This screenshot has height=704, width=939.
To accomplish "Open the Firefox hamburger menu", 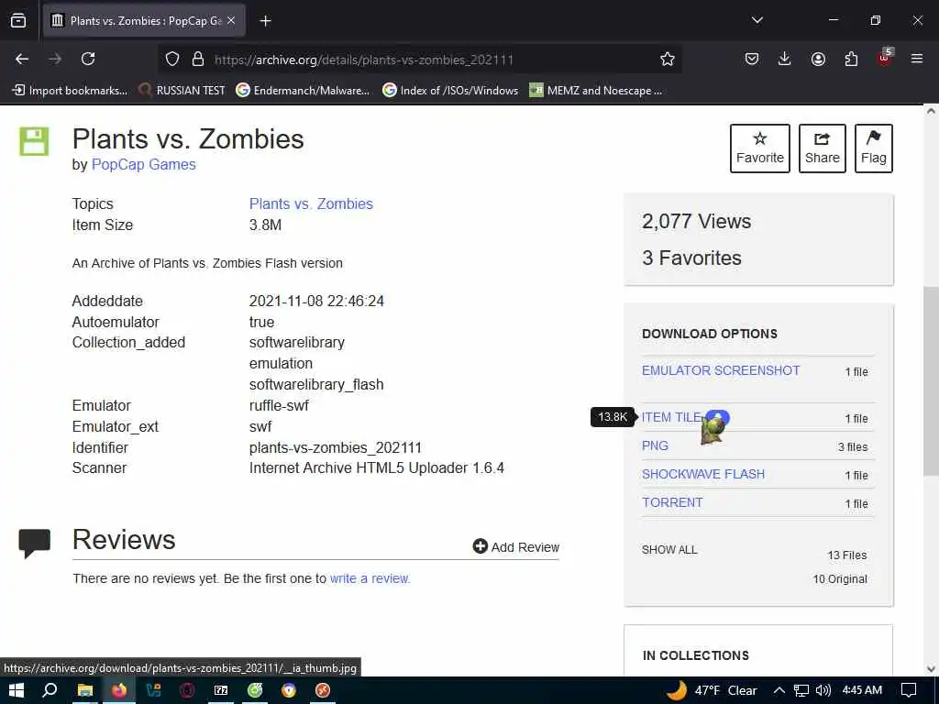I will tap(917, 59).
